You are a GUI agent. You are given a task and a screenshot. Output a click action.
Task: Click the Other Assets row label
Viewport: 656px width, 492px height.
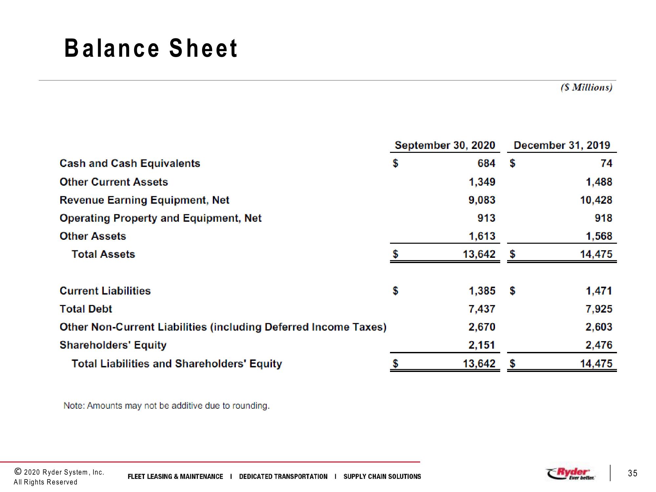point(93,236)
